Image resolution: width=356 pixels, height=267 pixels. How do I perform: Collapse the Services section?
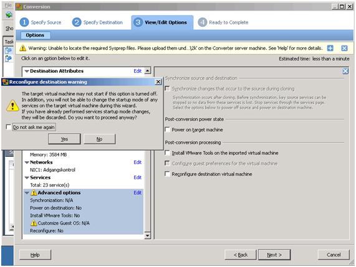click(27, 177)
